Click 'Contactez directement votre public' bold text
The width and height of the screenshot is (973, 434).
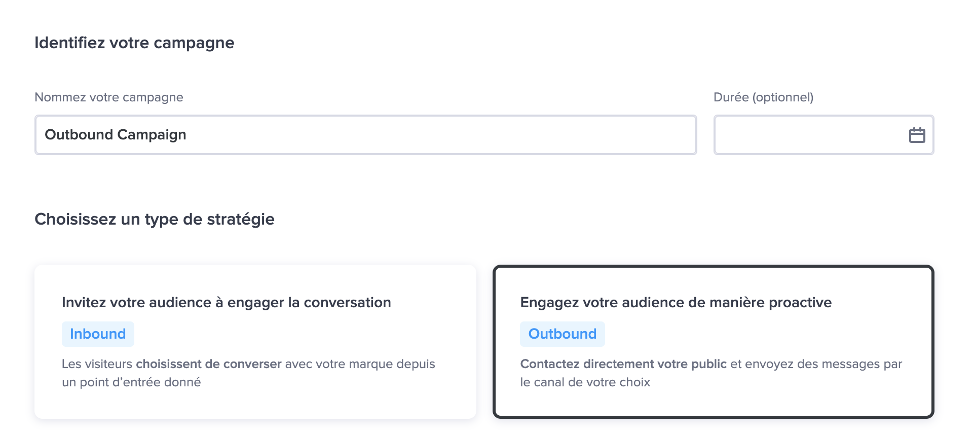coord(623,364)
